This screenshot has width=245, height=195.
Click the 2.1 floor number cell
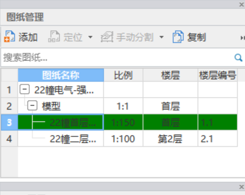pos(218,139)
